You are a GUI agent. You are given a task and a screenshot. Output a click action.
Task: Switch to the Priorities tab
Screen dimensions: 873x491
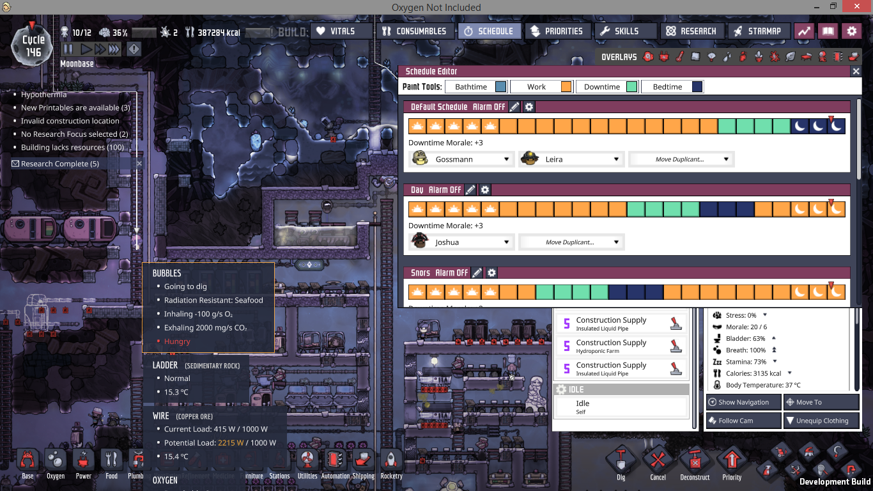[556, 31]
